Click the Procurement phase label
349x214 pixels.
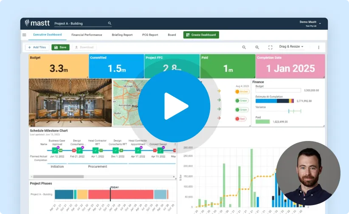click(98, 166)
